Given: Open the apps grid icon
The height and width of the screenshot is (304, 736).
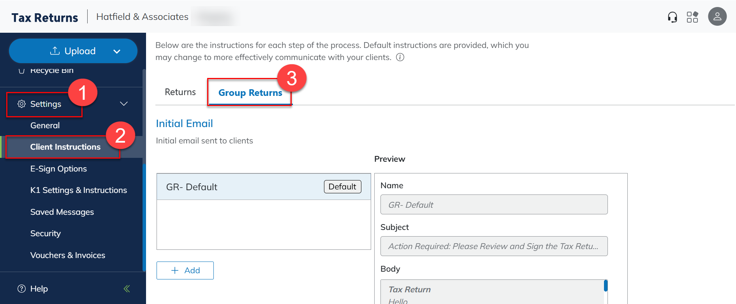Looking at the screenshot, I should pyautogui.click(x=692, y=17).
